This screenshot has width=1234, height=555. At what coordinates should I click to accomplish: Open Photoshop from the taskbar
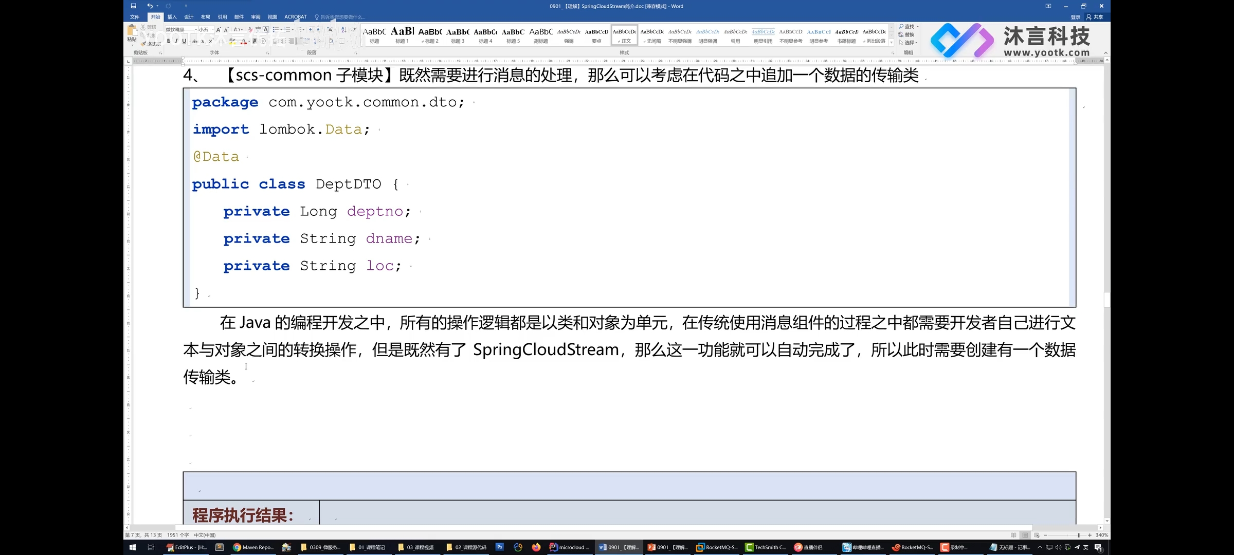[x=499, y=547]
